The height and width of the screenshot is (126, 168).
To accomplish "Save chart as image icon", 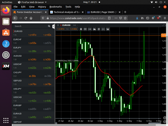I will coord(108,29).
